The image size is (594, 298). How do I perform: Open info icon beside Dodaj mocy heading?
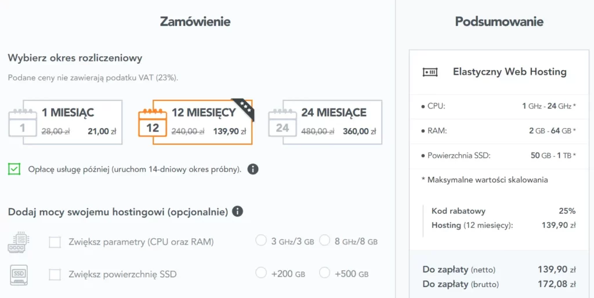tap(237, 211)
